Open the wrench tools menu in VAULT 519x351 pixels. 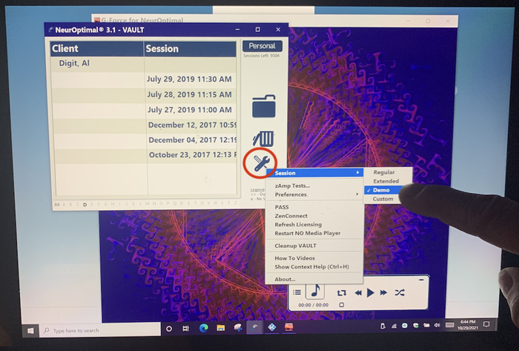pyautogui.click(x=260, y=163)
